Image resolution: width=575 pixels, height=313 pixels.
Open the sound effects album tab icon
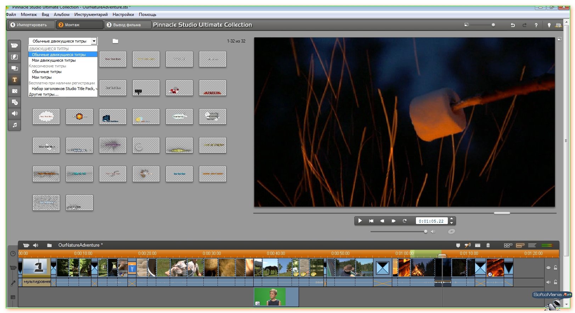[x=15, y=113]
